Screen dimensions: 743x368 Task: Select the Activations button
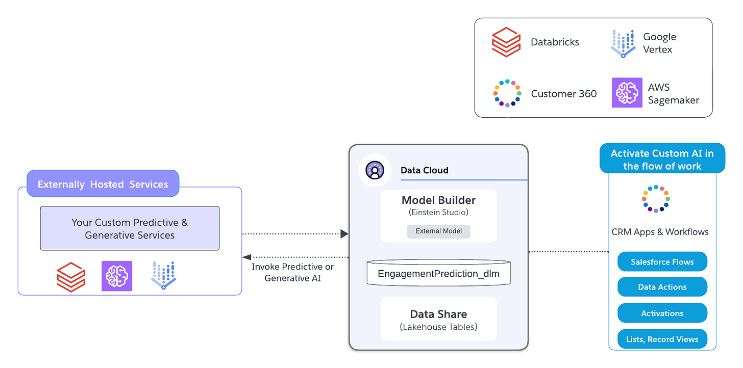coord(662,313)
